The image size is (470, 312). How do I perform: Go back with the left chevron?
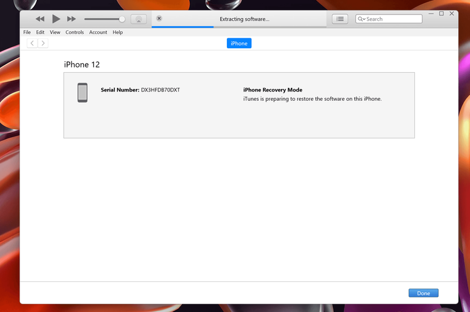(x=32, y=43)
